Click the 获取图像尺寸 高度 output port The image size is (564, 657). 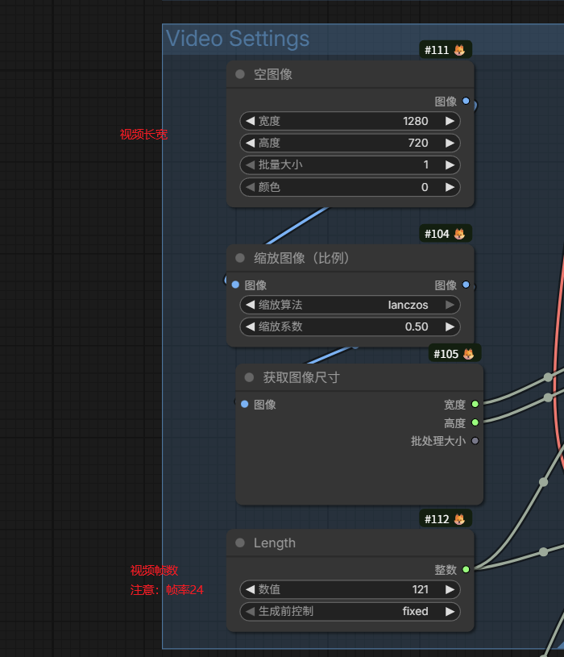coord(475,422)
